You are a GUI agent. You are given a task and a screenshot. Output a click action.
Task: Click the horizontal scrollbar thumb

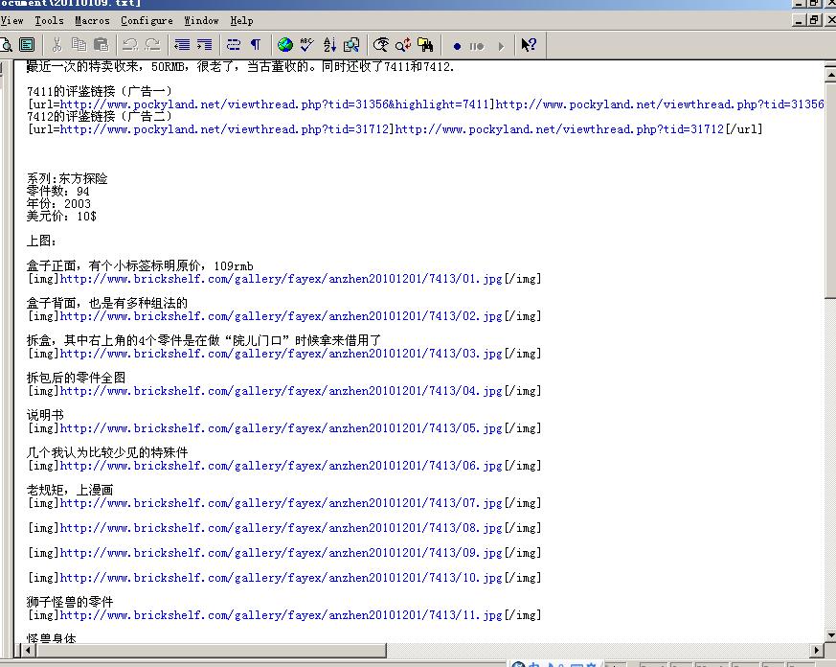coord(211,651)
